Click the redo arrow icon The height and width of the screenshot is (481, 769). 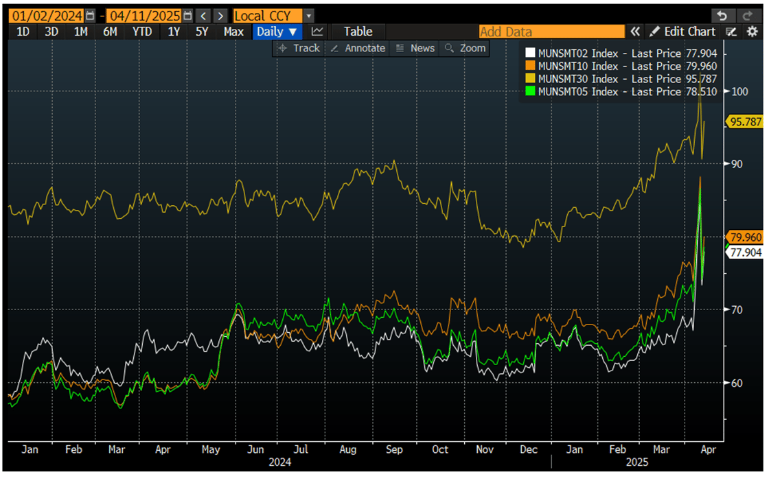click(746, 15)
